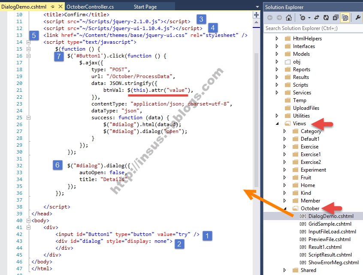Screen dimensions: 363x275
Task: Collapse the body element at line 40
Action: click(28, 221)
